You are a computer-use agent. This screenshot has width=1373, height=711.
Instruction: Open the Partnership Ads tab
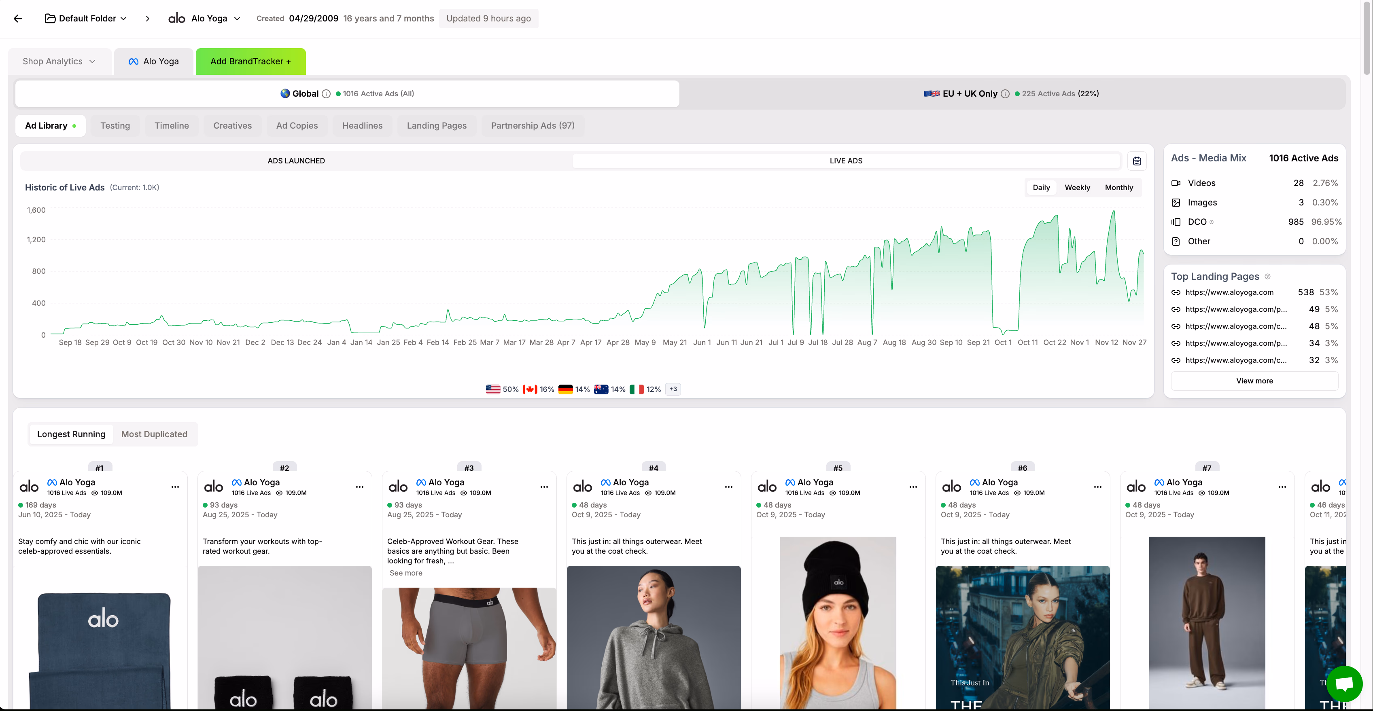pos(533,126)
